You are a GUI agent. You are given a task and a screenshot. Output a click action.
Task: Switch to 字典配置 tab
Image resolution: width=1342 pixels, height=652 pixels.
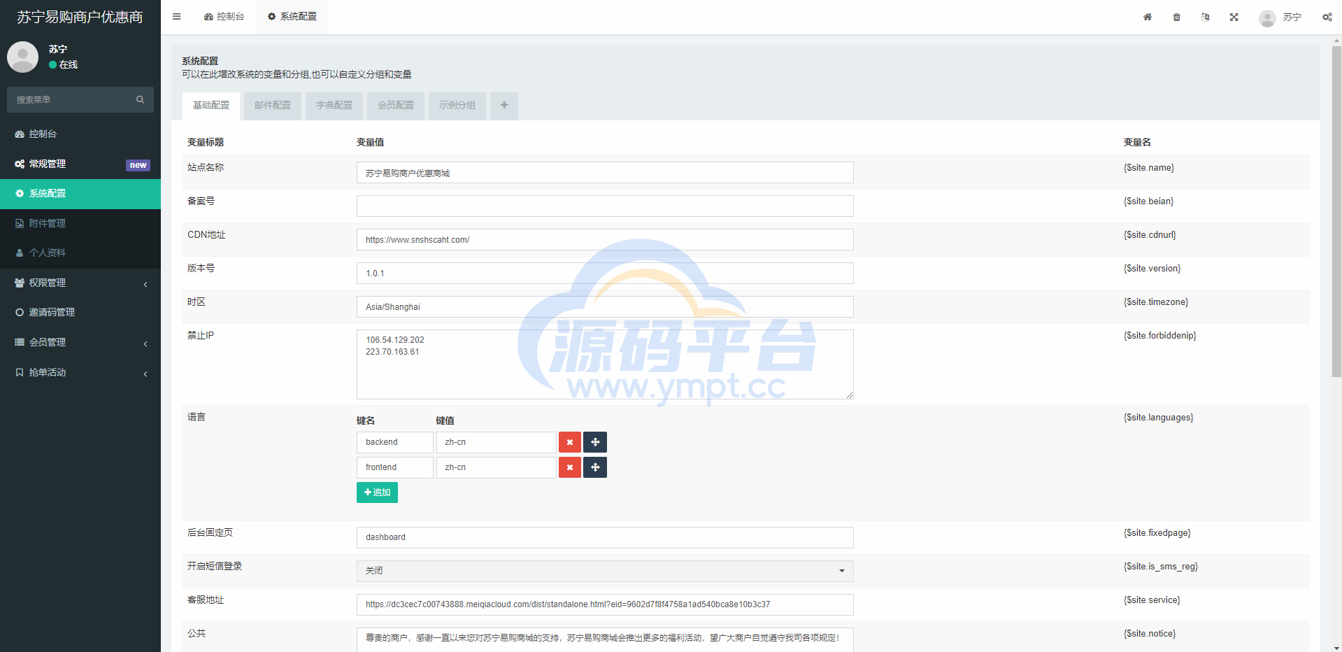[334, 106]
